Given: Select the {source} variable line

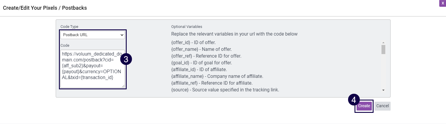Looking at the screenshot, I should (225, 90).
